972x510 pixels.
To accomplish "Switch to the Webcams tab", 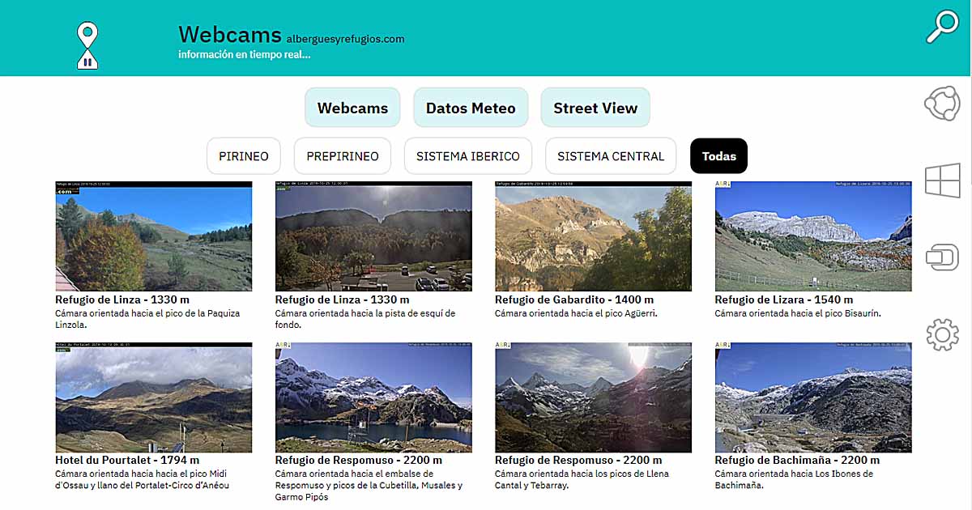I will click(x=352, y=108).
